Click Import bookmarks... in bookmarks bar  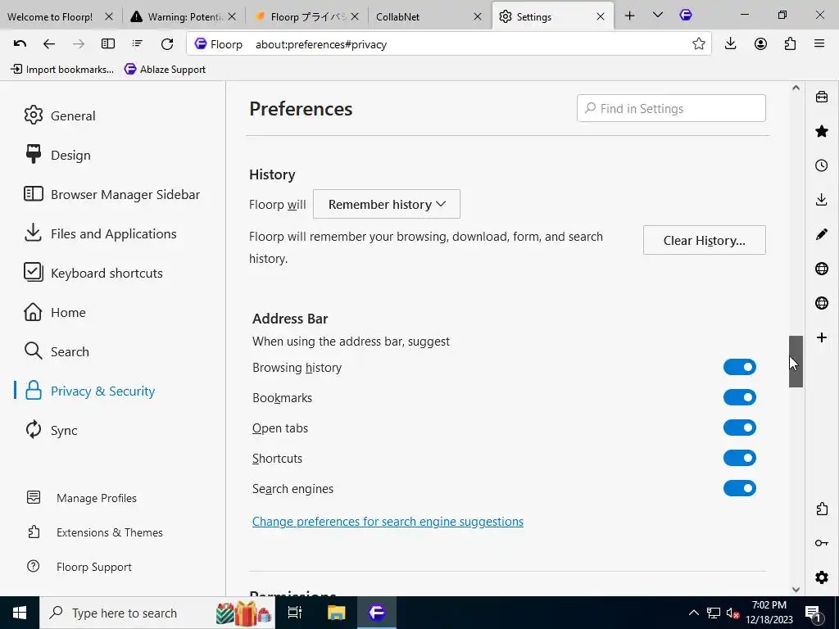coord(62,69)
